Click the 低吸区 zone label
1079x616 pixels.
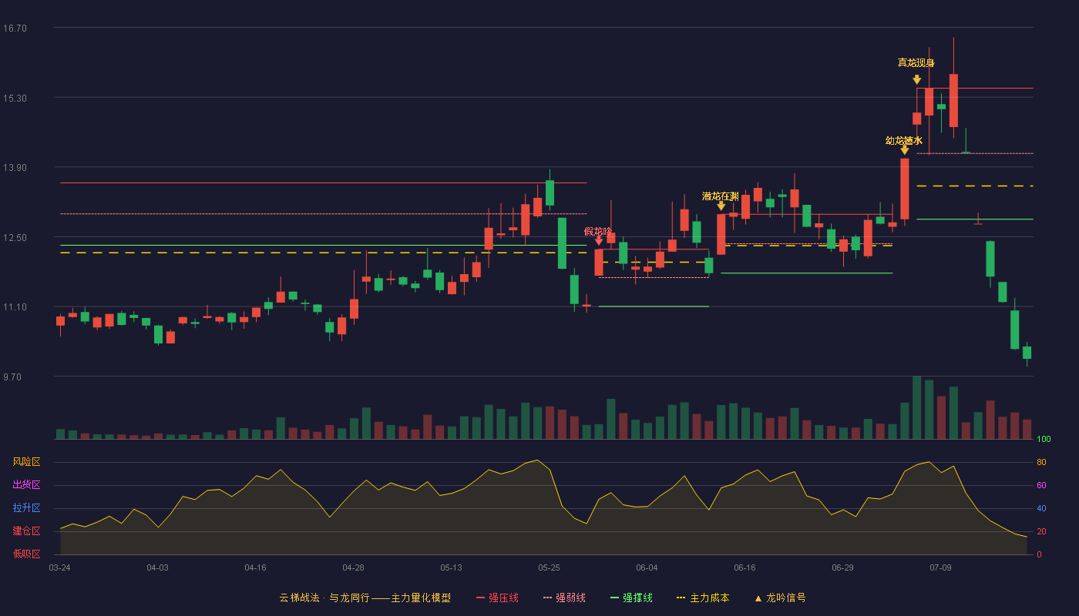point(26,554)
